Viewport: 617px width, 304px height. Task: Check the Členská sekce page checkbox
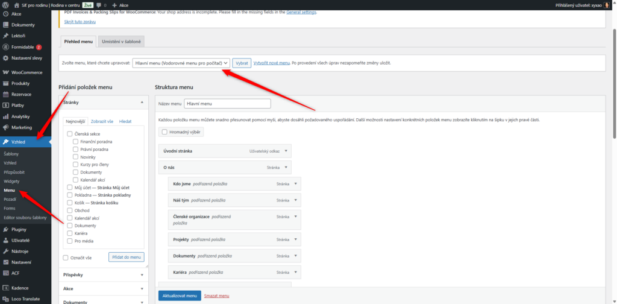tap(70, 133)
